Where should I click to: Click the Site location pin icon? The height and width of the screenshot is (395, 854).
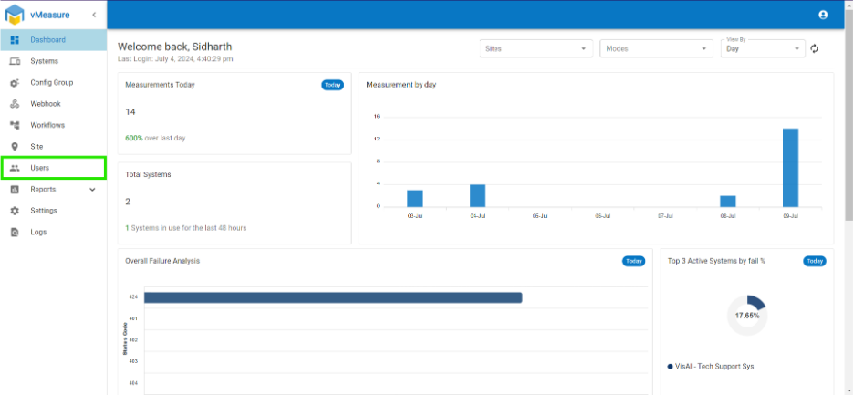[15, 147]
